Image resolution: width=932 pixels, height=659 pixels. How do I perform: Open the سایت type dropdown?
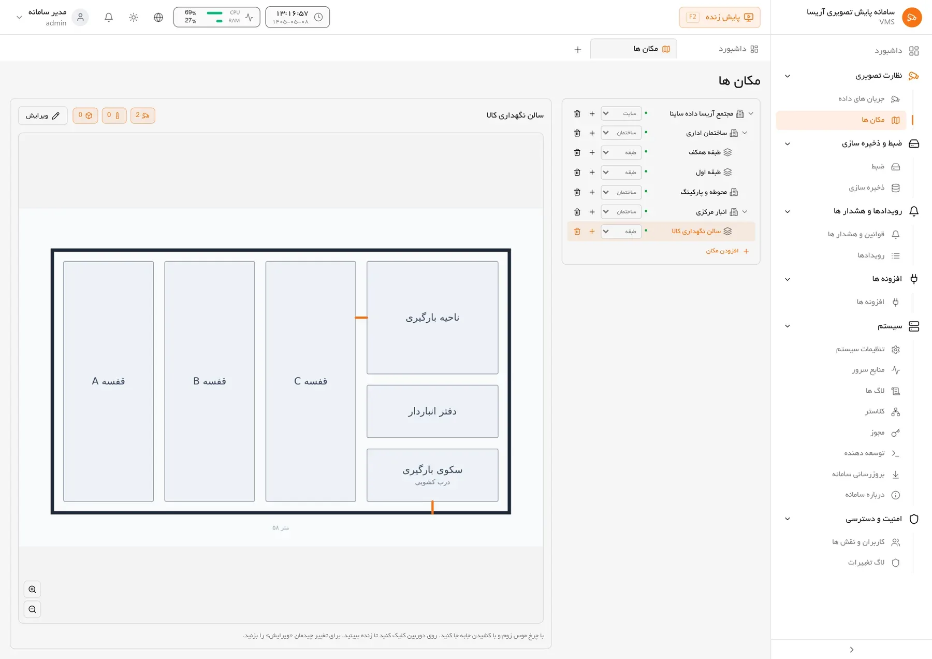(621, 113)
